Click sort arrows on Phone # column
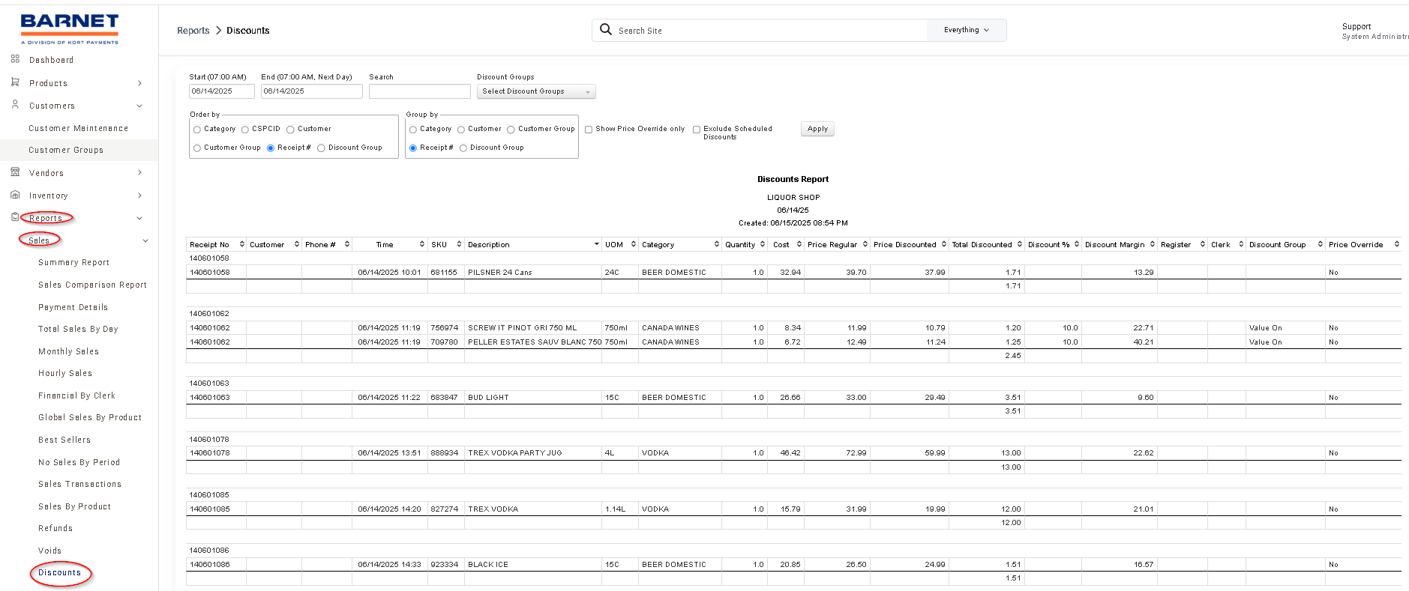The width and height of the screenshot is (1409, 591). coord(346,244)
